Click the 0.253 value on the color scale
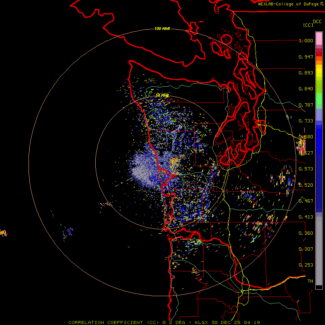 click(306, 265)
